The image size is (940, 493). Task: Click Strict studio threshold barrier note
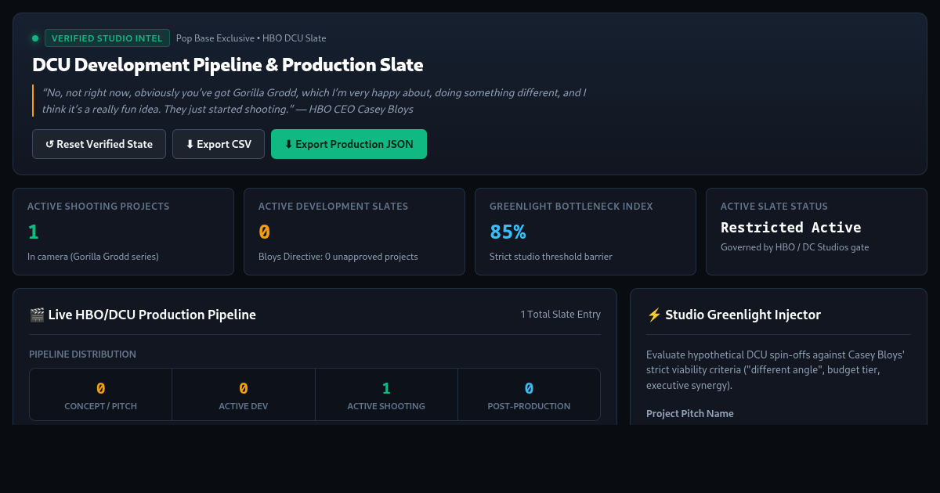tap(551, 257)
